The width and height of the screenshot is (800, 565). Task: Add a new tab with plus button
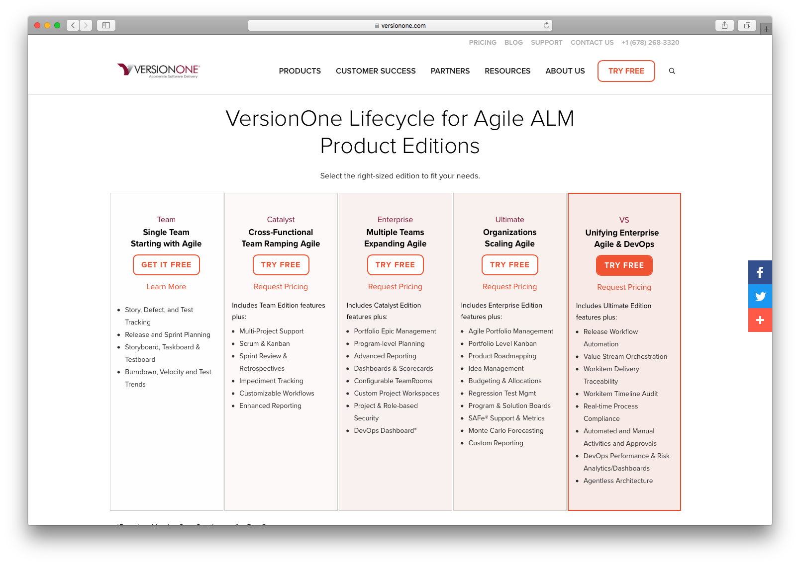[x=766, y=29]
